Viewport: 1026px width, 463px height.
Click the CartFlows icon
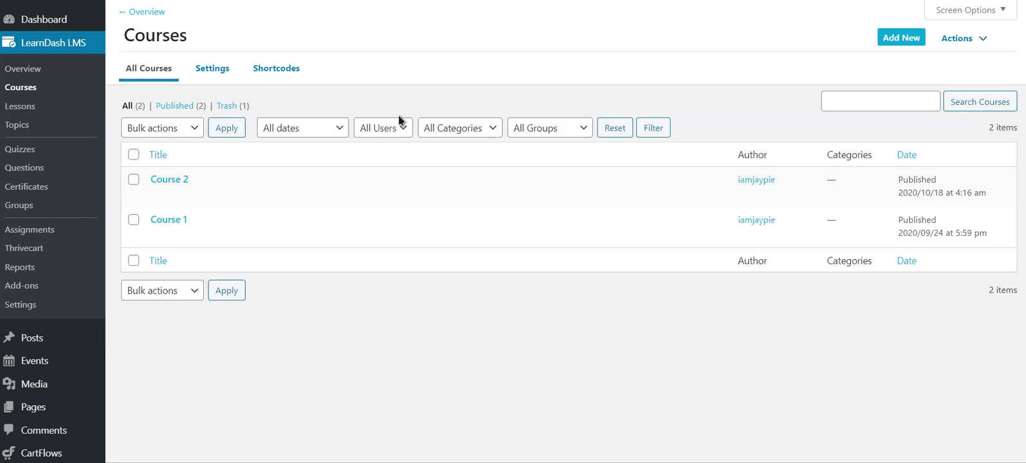tap(9, 453)
